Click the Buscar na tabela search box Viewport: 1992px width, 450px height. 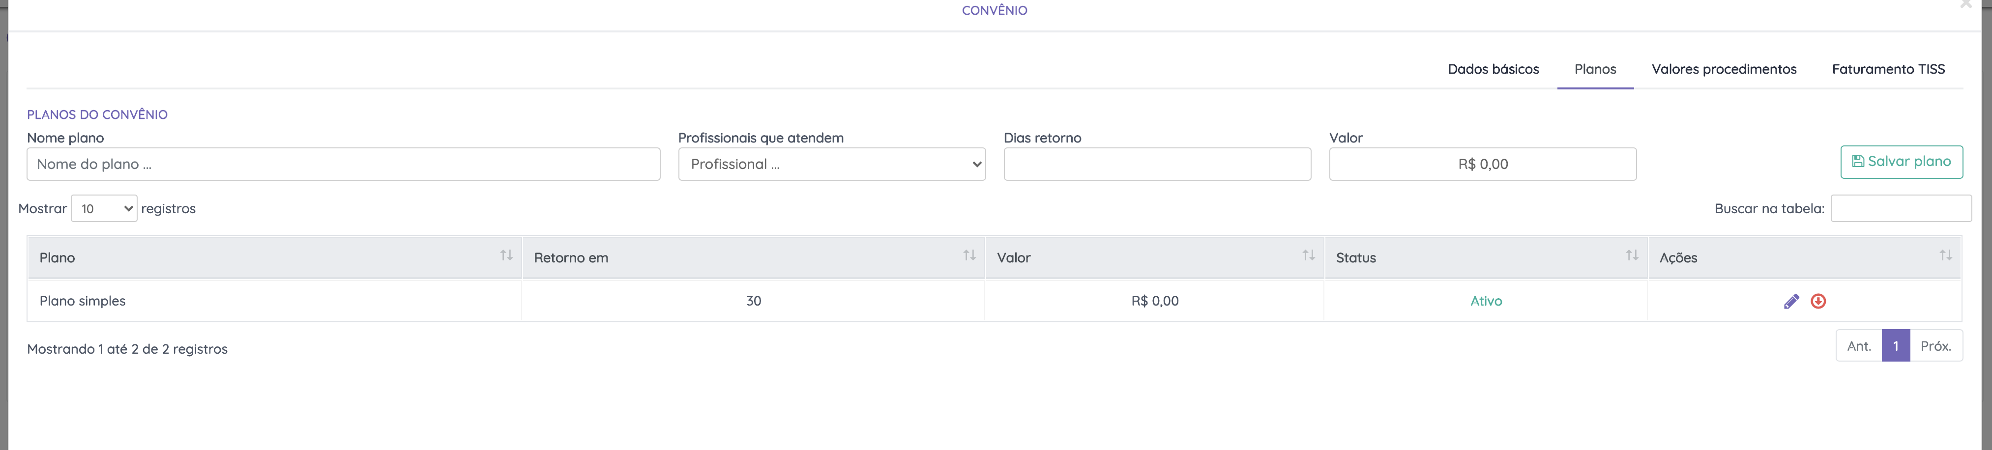point(1900,209)
